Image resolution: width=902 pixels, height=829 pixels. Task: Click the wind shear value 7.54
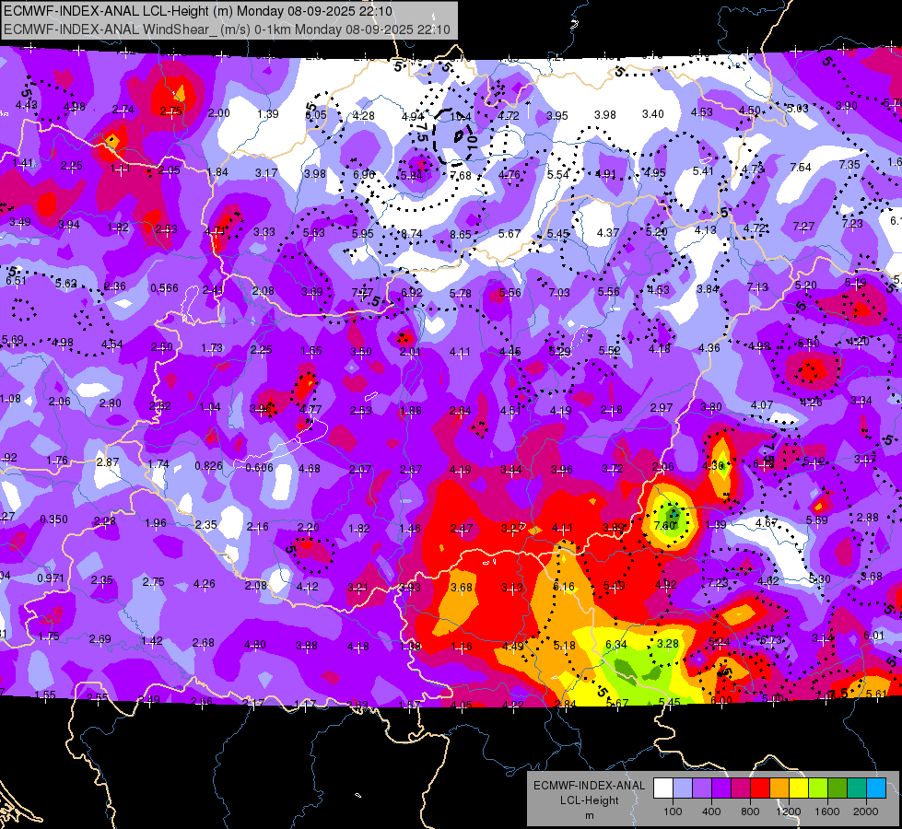[801, 168]
